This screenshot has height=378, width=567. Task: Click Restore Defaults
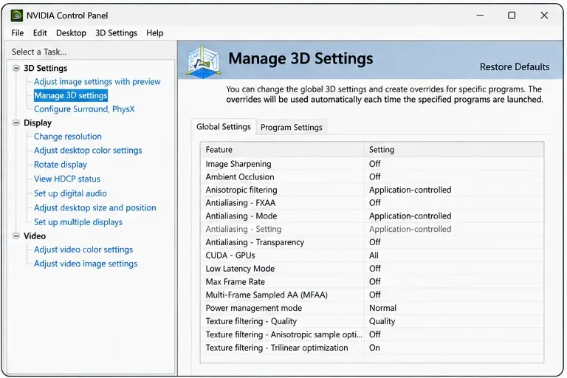tap(514, 67)
